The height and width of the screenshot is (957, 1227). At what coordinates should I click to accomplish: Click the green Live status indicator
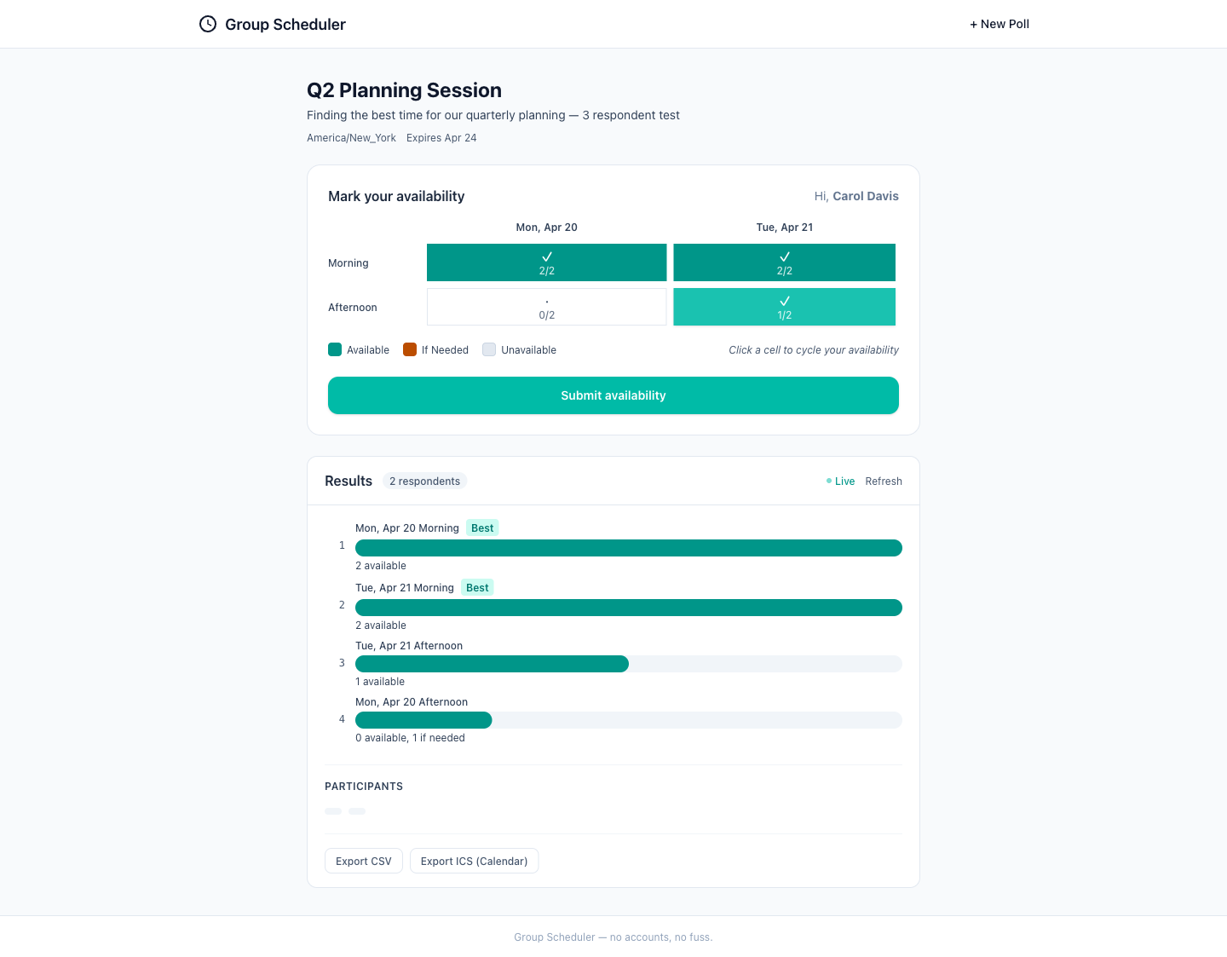(840, 481)
